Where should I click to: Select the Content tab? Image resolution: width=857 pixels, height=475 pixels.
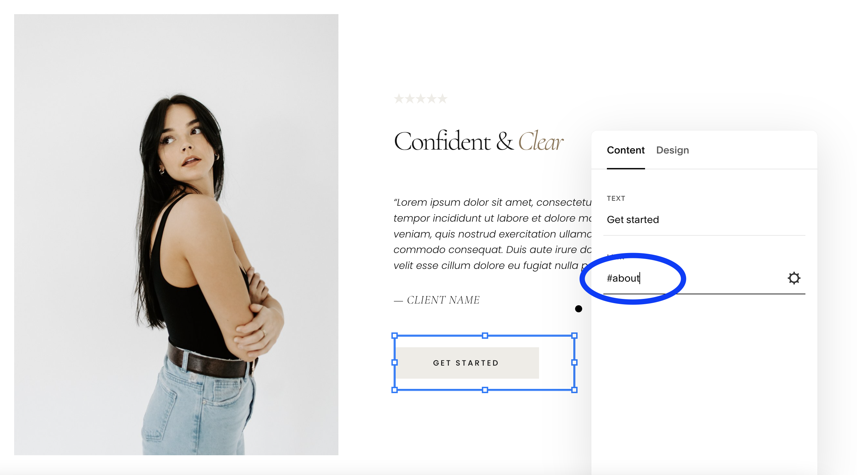coord(626,150)
